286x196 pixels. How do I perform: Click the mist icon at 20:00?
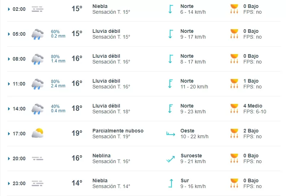point(37,158)
